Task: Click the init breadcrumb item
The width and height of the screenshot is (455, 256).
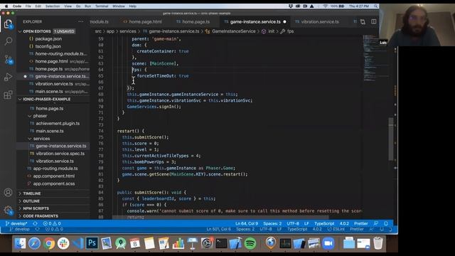Action: pyautogui.click(x=271, y=31)
